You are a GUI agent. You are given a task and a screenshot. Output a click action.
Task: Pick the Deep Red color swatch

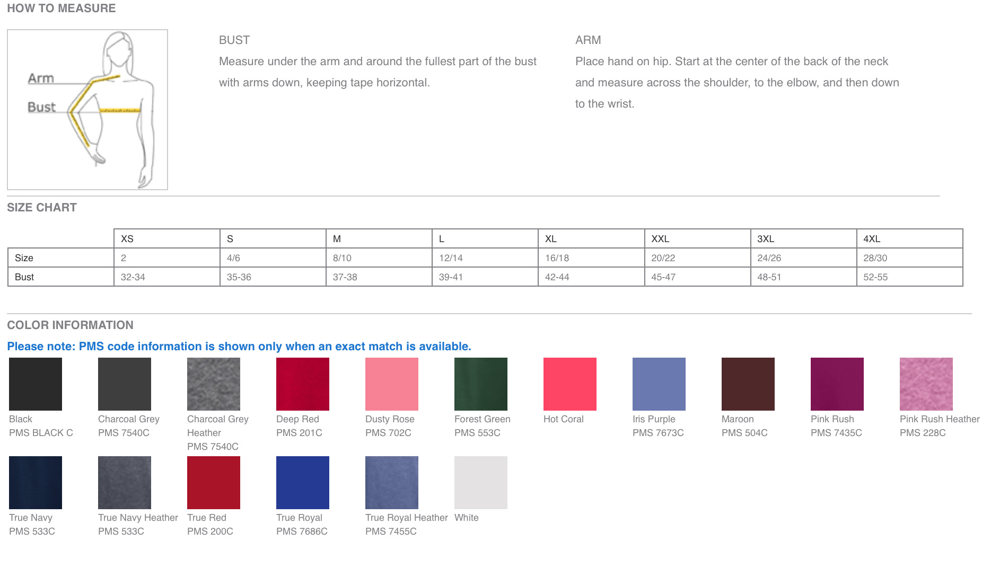tap(303, 384)
